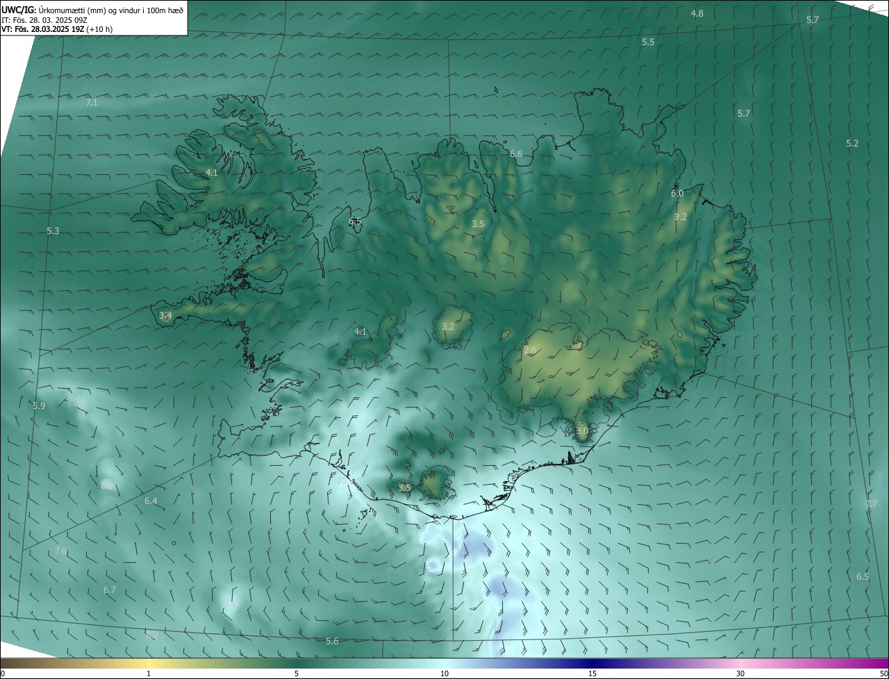Click the color scale tick labeled 15
This screenshot has height=679, width=889.
592,673
